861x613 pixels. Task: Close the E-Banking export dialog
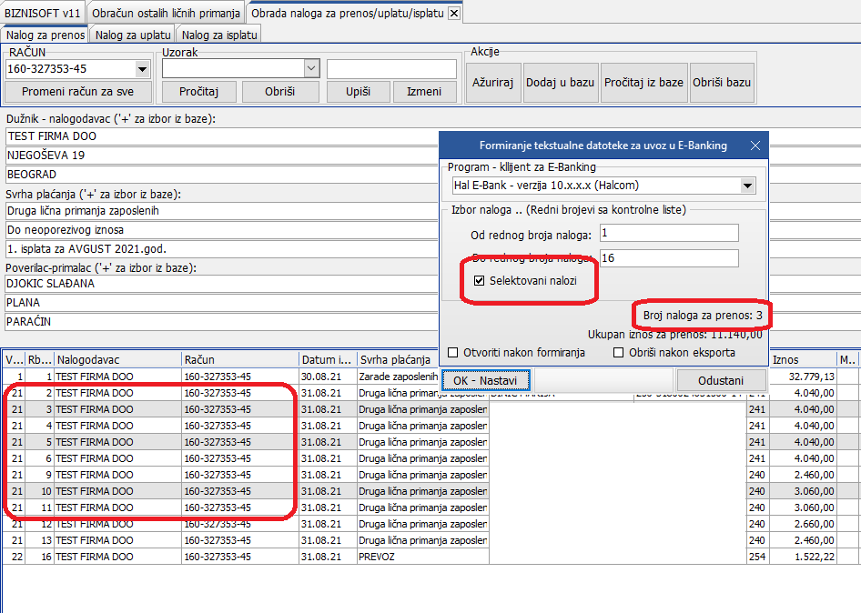pos(755,146)
